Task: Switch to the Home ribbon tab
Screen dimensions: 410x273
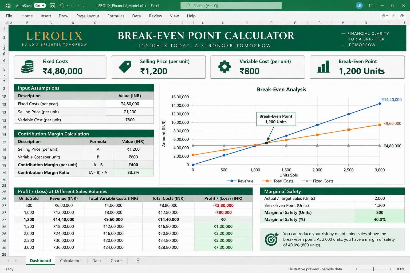Action: coord(27,16)
